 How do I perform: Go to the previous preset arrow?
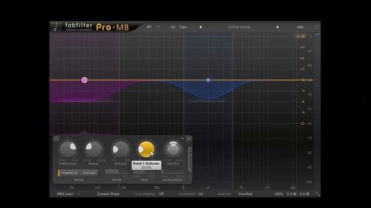(201, 27)
